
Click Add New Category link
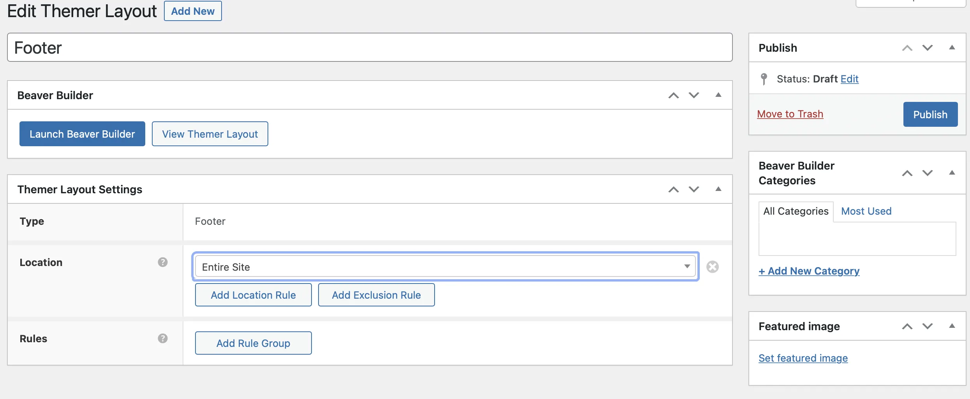[809, 271]
